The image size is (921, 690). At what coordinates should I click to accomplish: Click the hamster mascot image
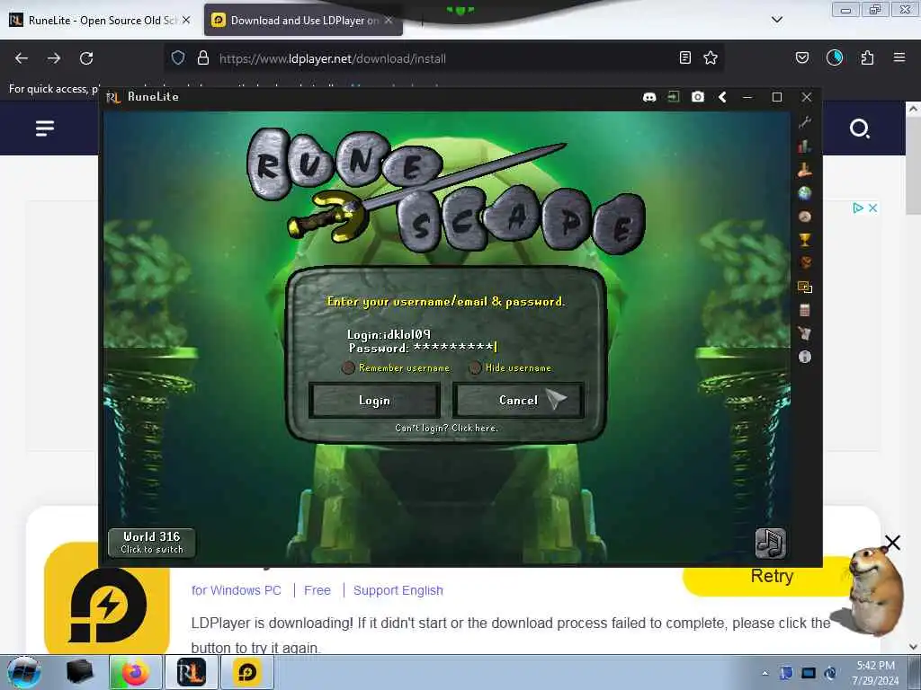pos(875,593)
